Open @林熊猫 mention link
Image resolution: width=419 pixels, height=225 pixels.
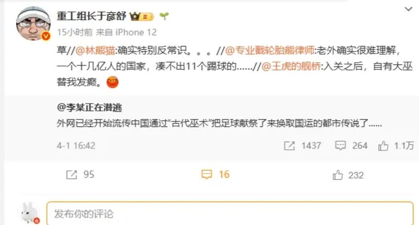click(x=95, y=50)
